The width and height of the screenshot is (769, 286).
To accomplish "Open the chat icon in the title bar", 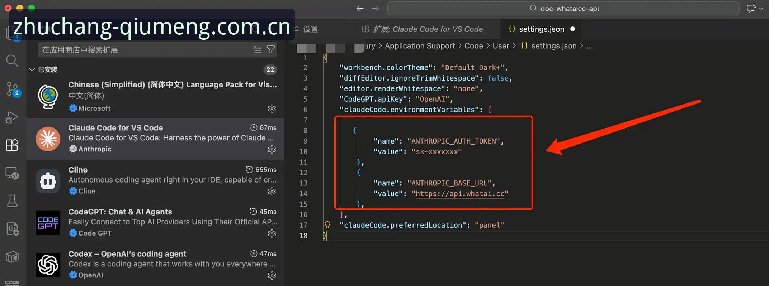I will (751, 8).
